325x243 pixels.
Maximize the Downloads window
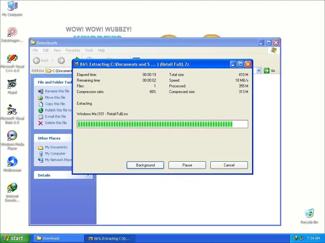point(269,43)
